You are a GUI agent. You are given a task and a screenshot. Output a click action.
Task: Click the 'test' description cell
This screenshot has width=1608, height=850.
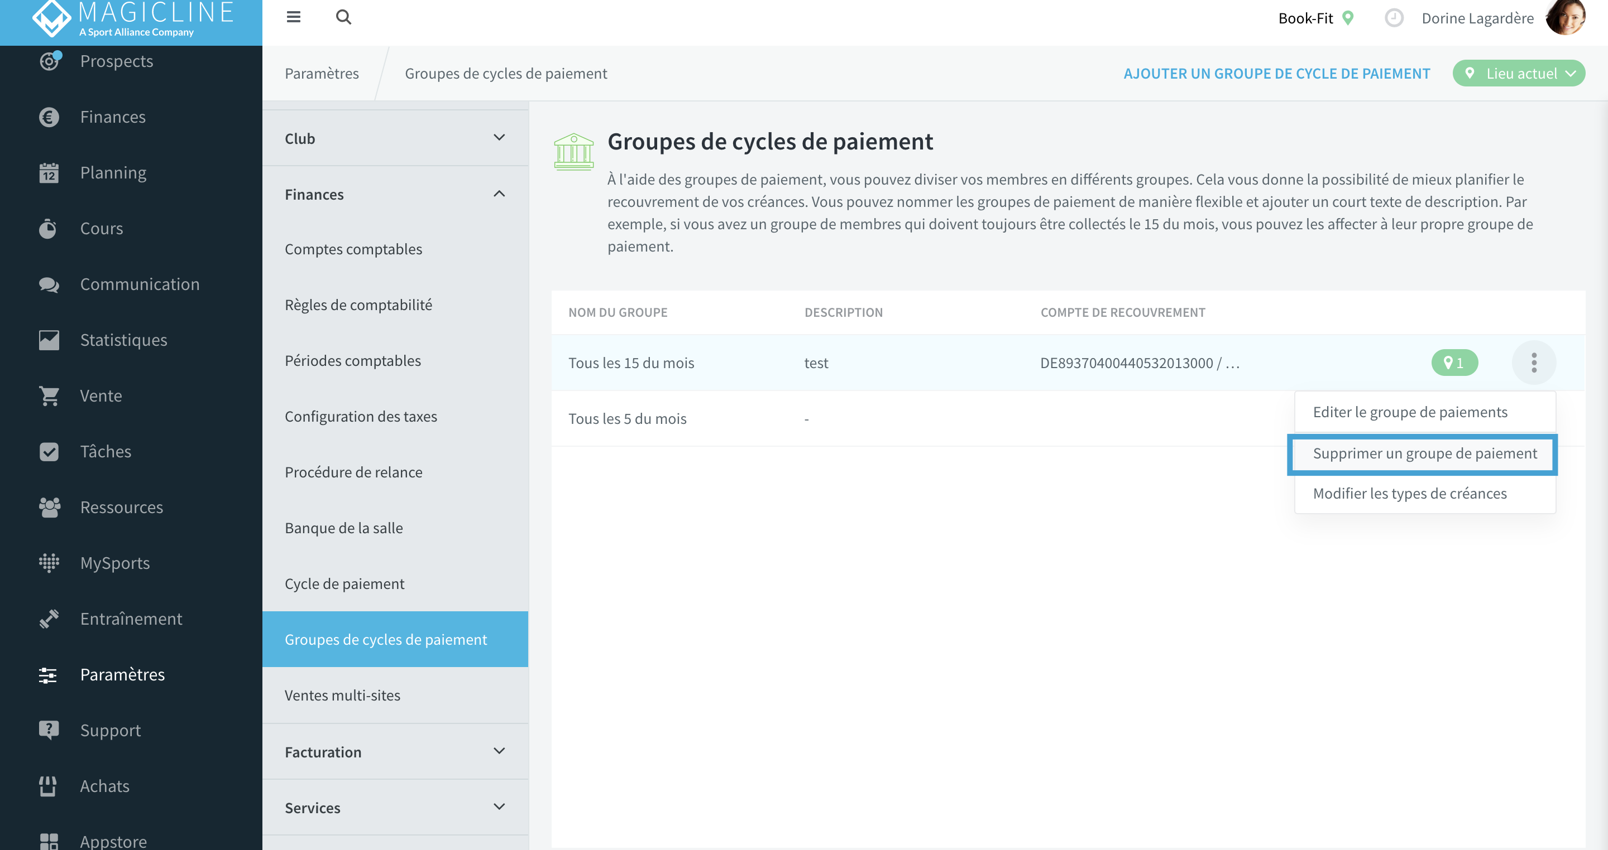[x=816, y=363]
